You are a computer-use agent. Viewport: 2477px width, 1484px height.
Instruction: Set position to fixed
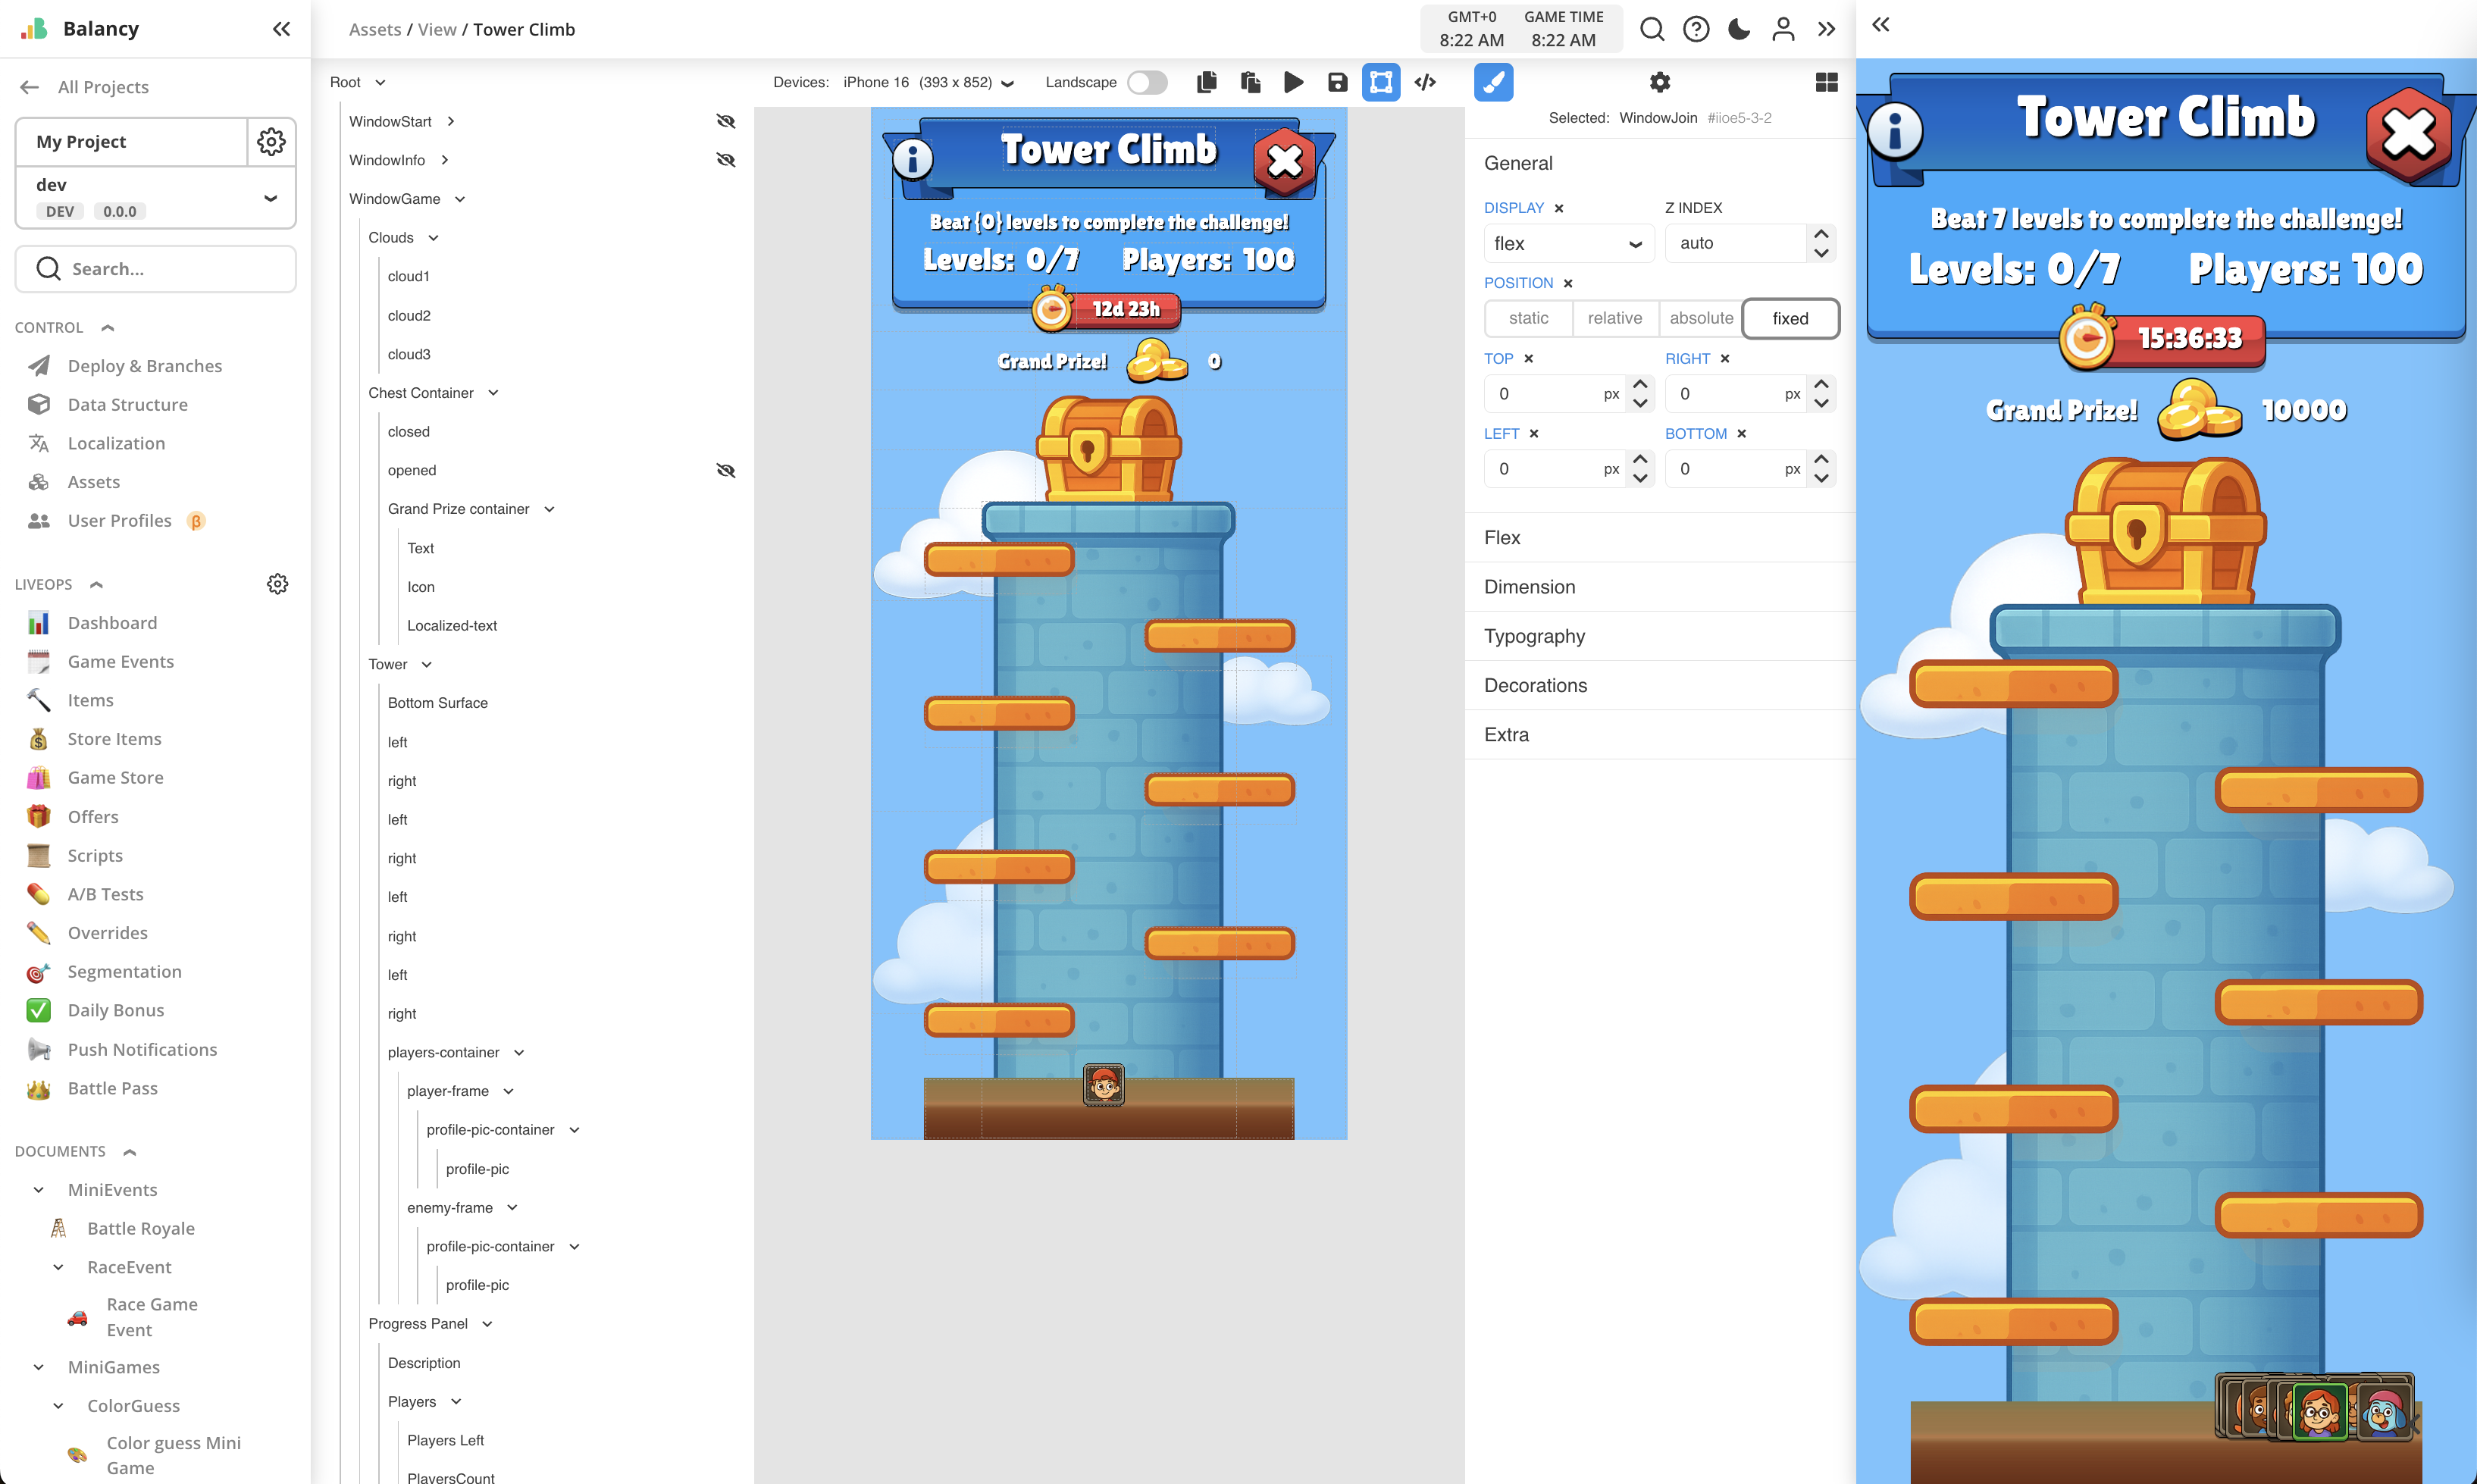[x=1790, y=318]
